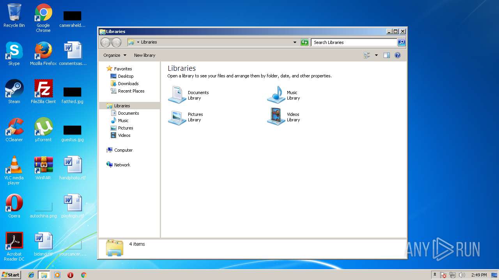
Task: Click the Libraries folder icon in address bar
Action: tap(131, 42)
